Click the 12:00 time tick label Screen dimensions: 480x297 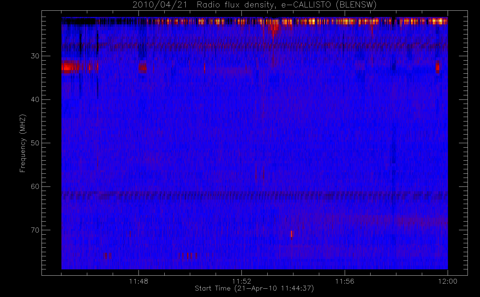(x=448, y=281)
